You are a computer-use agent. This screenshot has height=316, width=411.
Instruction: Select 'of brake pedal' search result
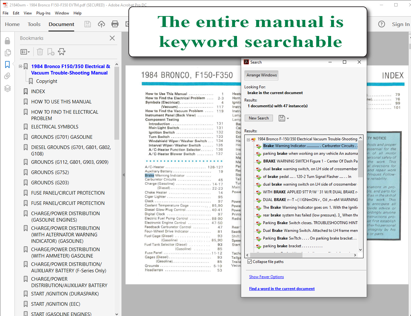pos(307,177)
